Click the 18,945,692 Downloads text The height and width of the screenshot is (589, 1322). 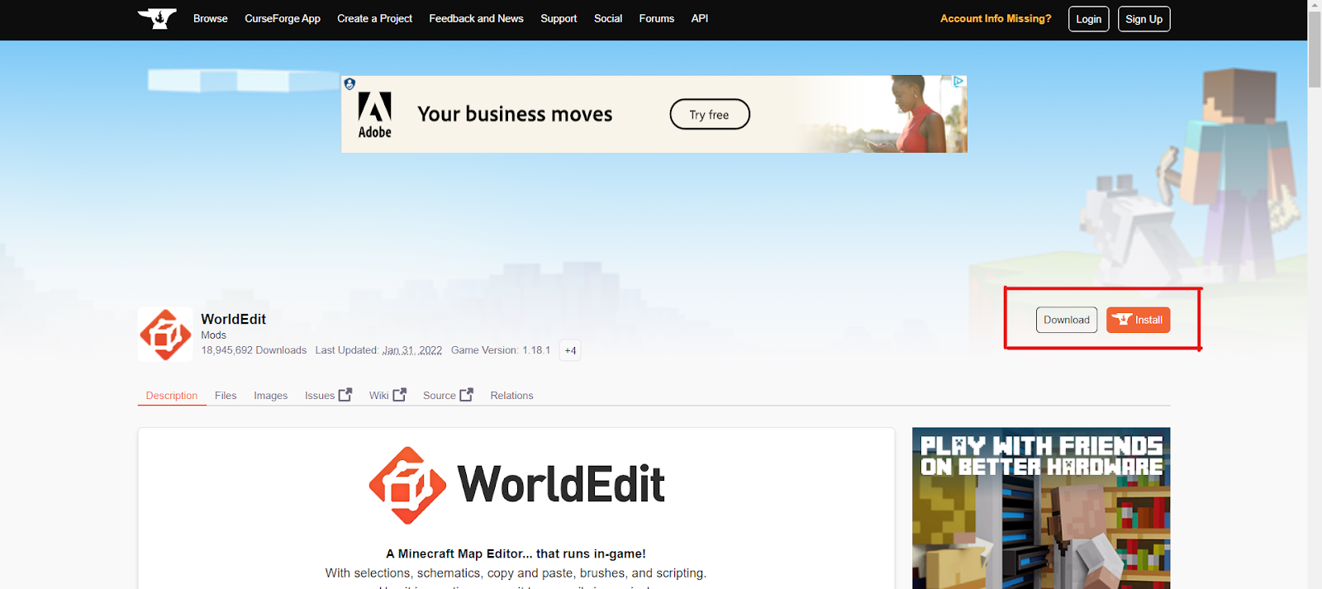point(254,350)
